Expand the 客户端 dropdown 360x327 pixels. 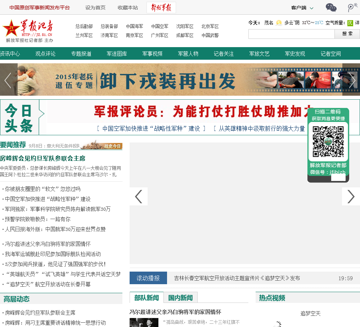302,8
